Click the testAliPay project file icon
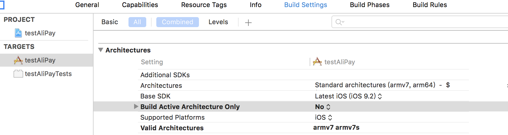This screenshot has height=135, width=508. [18, 33]
